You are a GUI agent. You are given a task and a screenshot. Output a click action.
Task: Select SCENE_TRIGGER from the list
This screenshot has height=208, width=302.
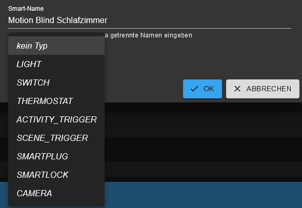56,138
